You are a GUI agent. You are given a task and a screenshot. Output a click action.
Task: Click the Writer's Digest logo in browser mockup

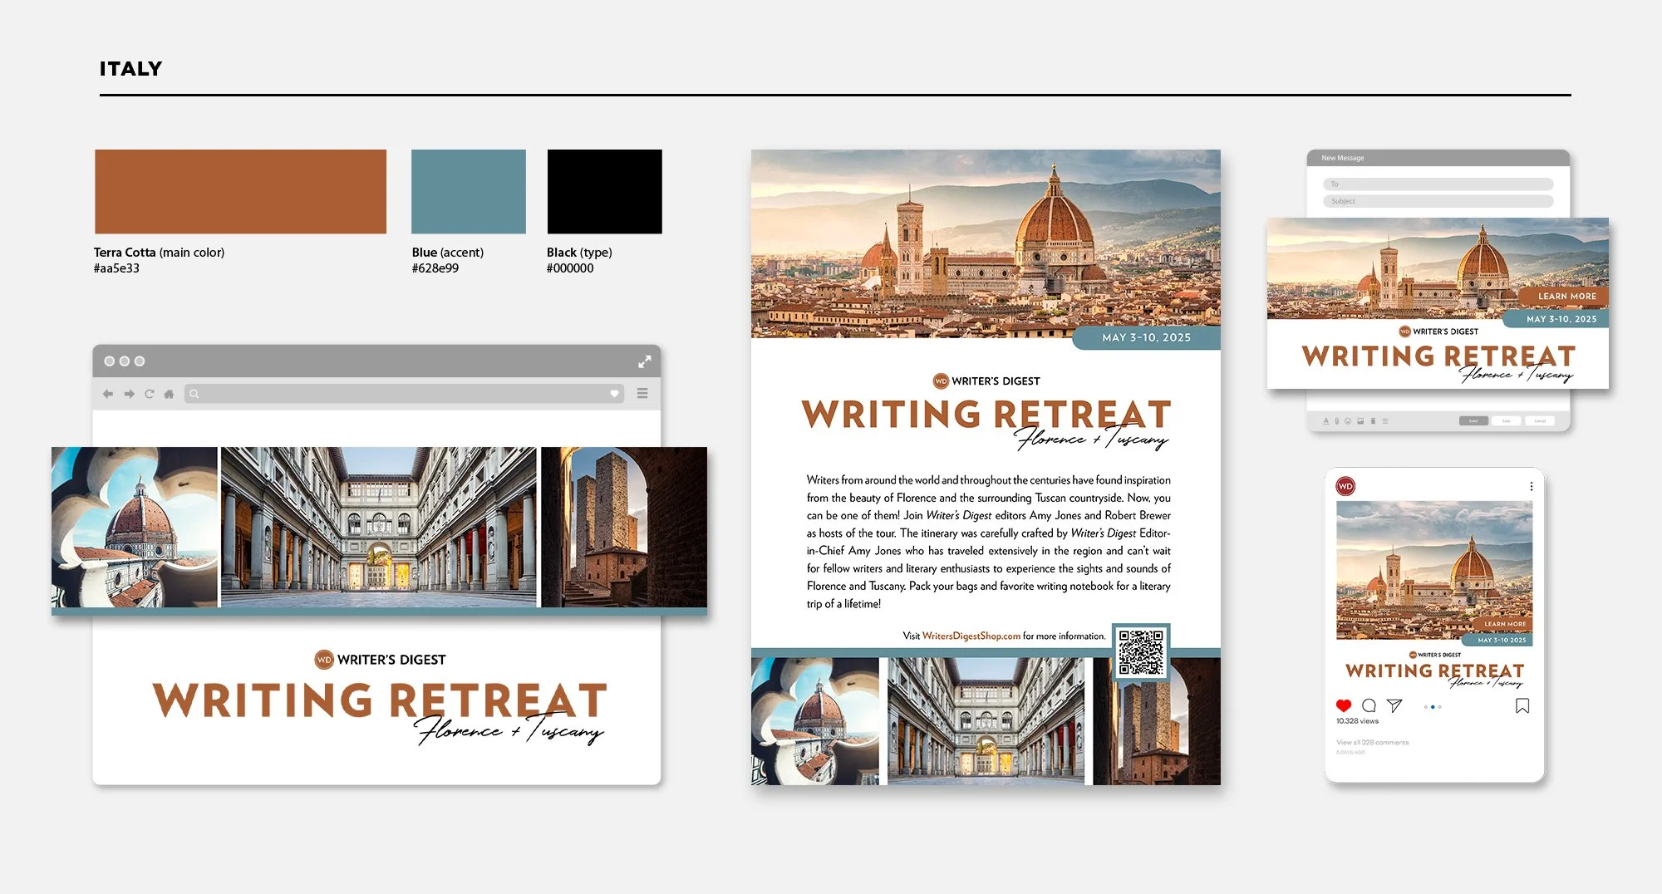coord(381,660)
